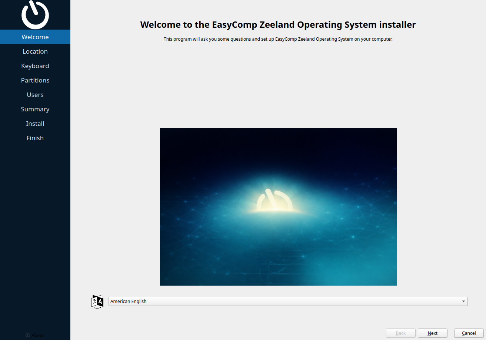
Task: Click the disabled Back button
Action: (401, 333)
